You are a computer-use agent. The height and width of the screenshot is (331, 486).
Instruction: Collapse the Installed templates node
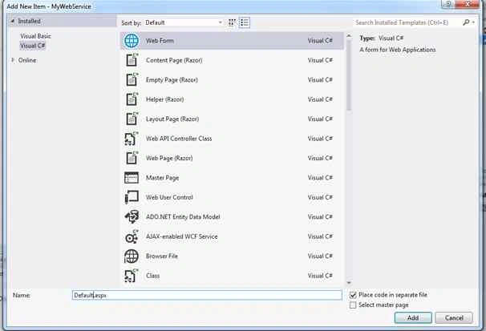click(13, 21)
